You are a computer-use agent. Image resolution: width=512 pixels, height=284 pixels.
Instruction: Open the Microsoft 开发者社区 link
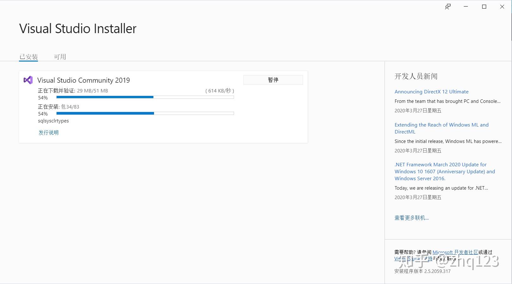coord(455,252)
